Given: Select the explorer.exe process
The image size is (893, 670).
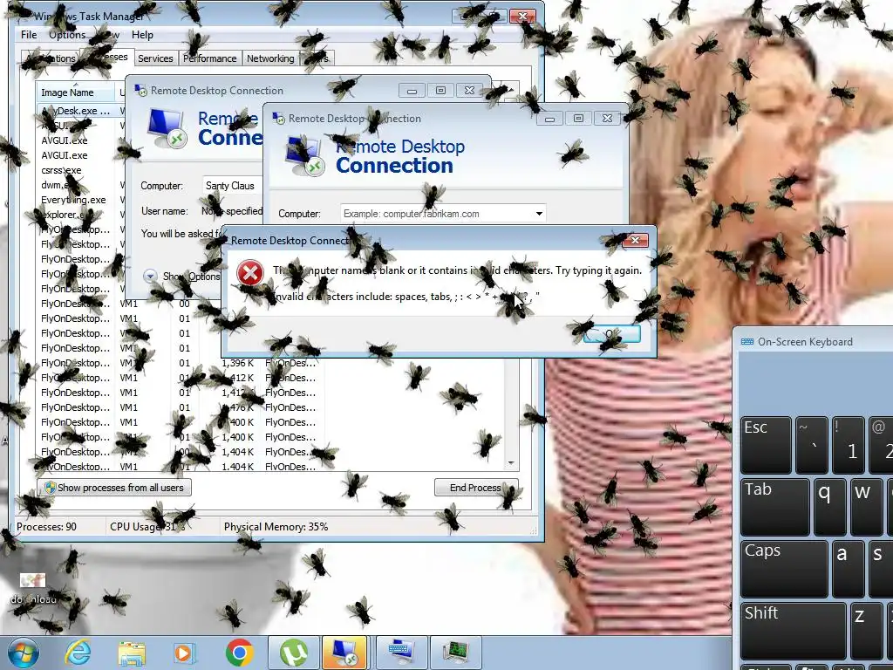Looking at the screenshot, I should tap(66, 215).
